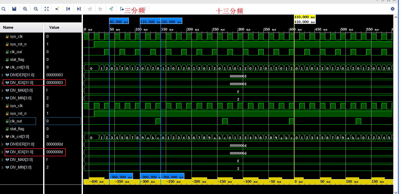Expand the DIVIDER[31:0] bus valued 0000000d
The width and height of the screenshot is (402, 194).
pyautogui.click(x=3, y=144)
